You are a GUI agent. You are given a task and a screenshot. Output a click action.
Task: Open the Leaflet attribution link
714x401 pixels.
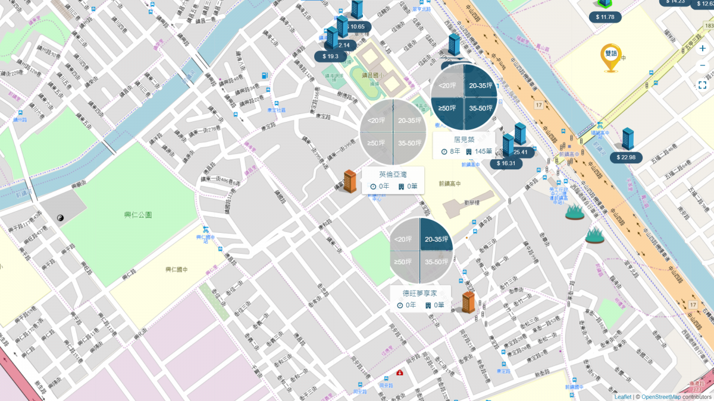click(622, 396)
